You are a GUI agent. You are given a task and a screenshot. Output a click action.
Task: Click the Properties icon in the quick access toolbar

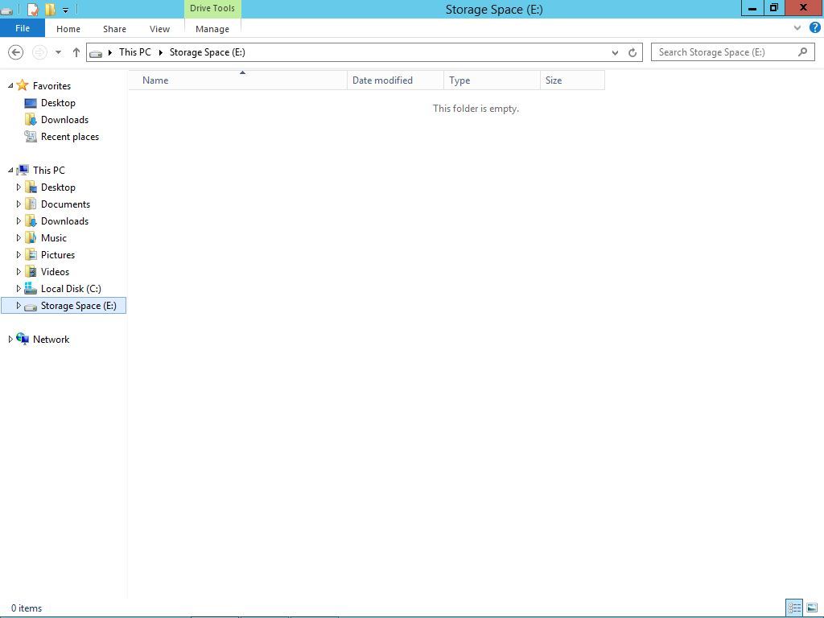click(x=32, y=10)
